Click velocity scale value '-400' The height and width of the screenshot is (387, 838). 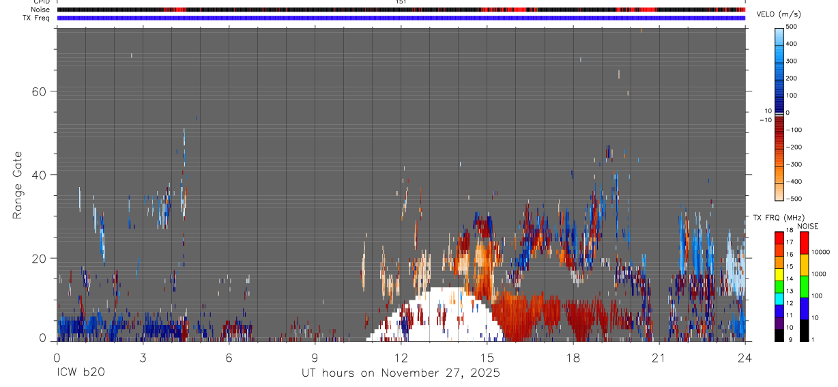point(794,182)
